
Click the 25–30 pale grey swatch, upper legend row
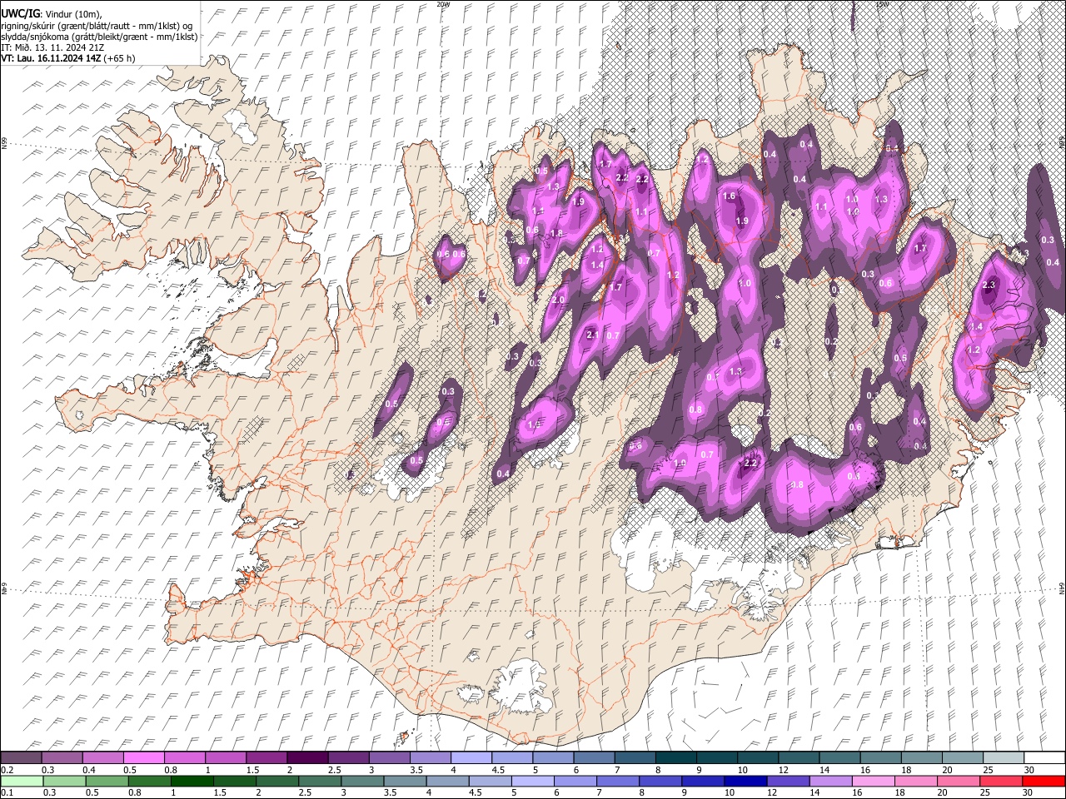click(1004, 758)
